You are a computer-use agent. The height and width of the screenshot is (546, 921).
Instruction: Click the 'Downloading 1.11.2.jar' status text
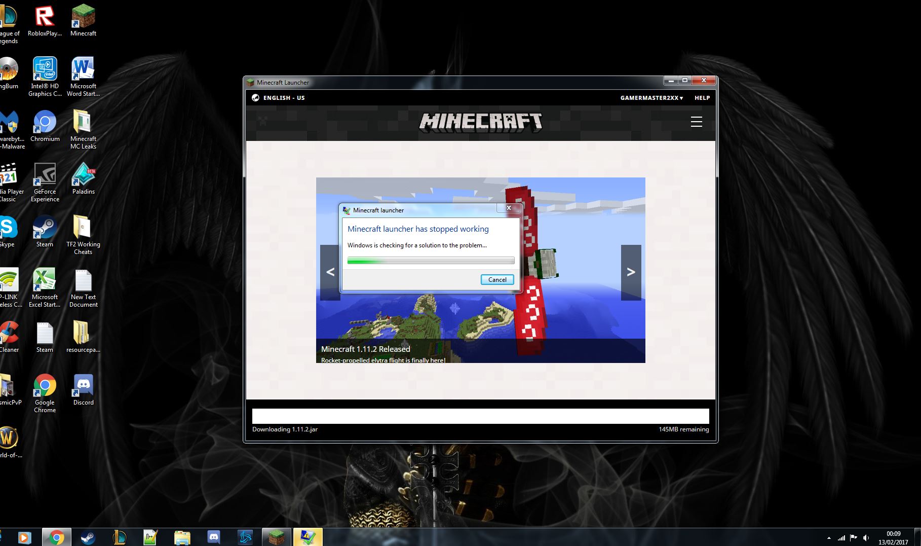285,429
